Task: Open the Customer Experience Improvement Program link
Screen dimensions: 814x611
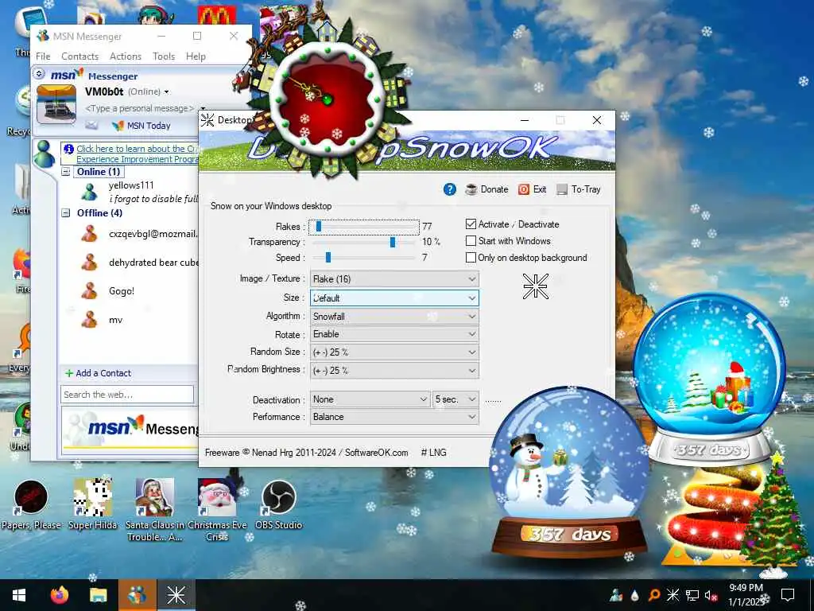Action: (137, 154)
